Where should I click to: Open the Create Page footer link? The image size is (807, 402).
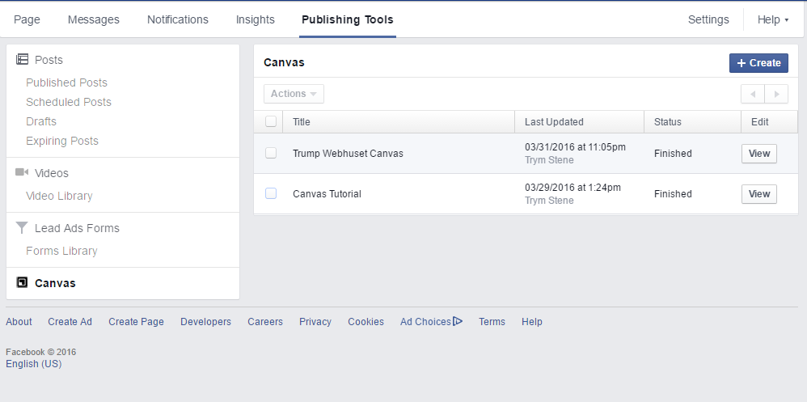(x=136, y=322)
